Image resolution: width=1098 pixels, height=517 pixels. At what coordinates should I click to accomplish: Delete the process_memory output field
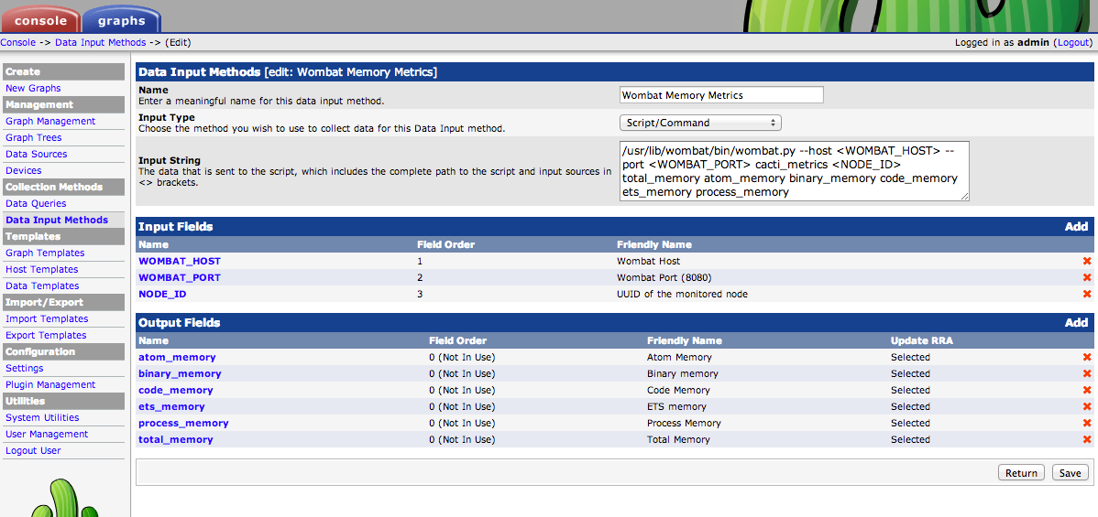[1087, 424]
